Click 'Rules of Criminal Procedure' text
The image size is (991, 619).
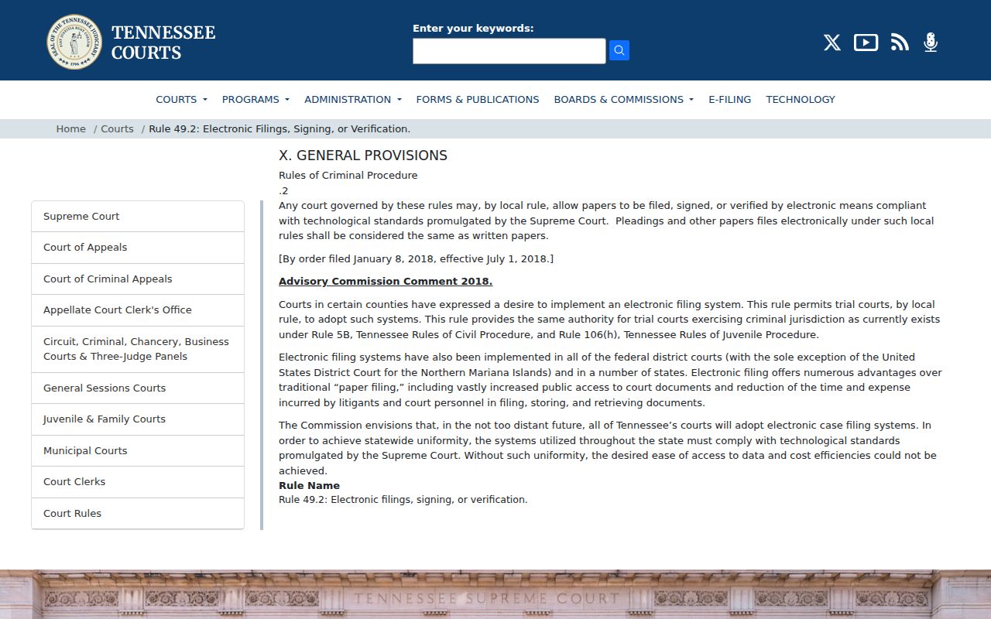348,176
